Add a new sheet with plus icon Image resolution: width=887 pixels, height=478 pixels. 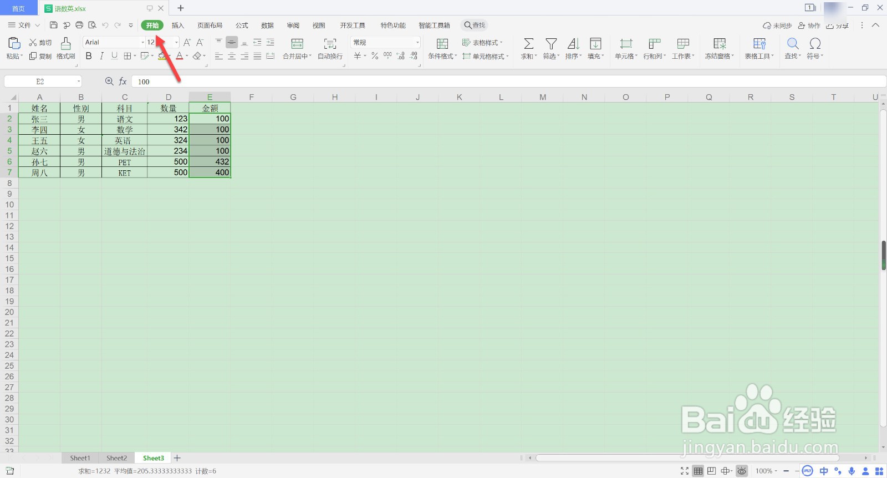177,458
